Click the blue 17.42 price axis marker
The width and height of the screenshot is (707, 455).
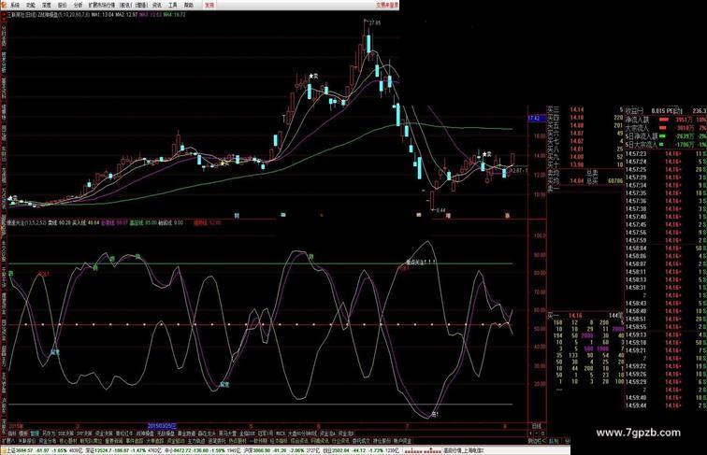tap(535, 118)
